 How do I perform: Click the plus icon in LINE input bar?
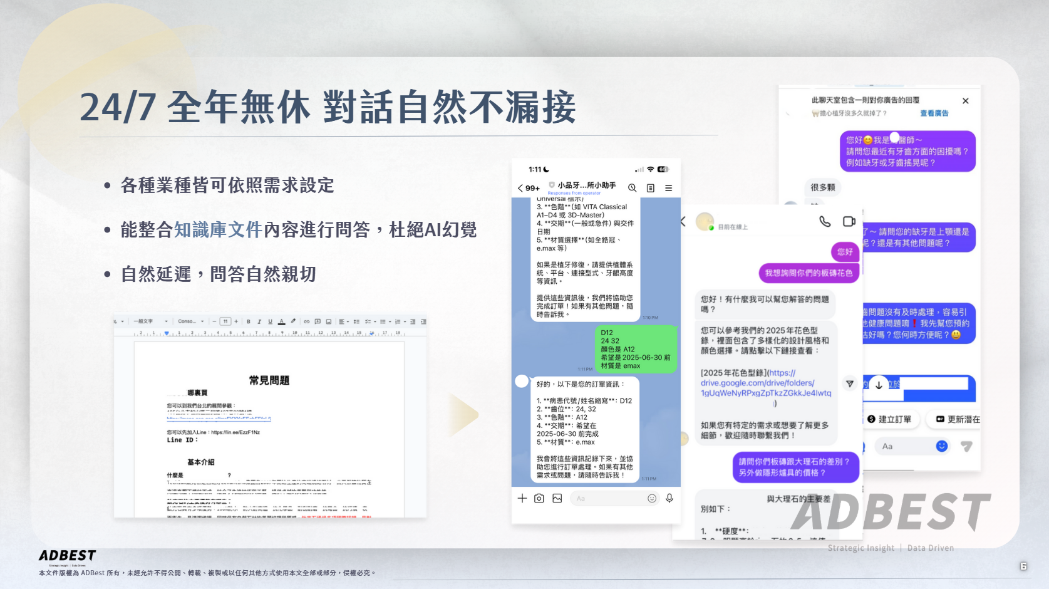click(x=522, y=498)
